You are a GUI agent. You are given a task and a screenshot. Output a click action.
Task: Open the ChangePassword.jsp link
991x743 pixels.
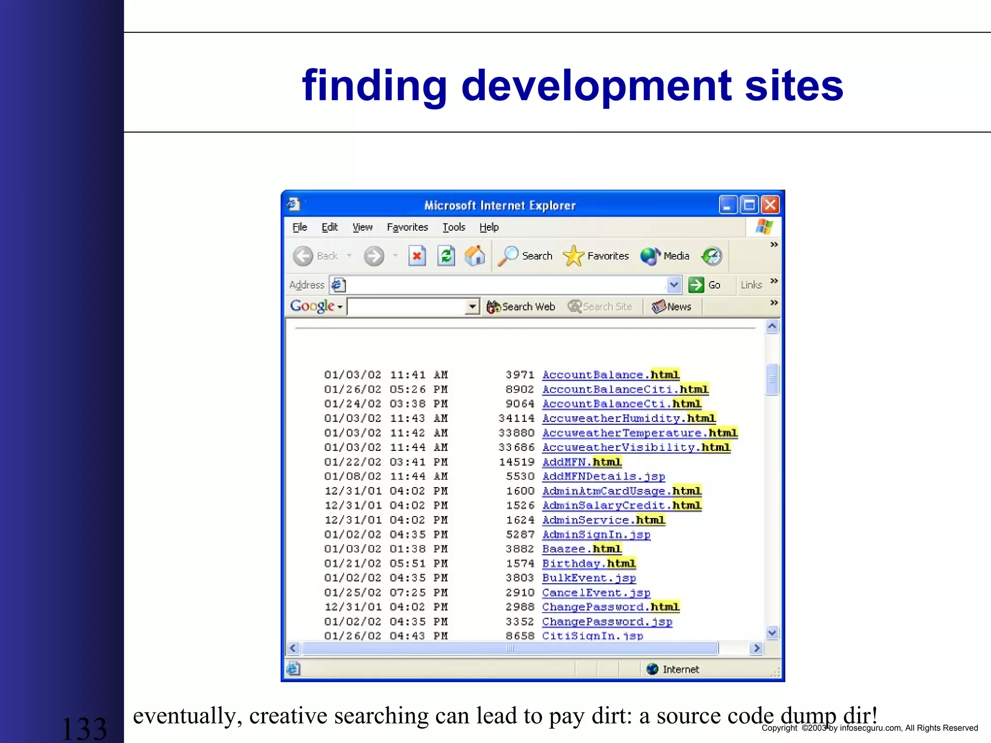coord(607,621)
